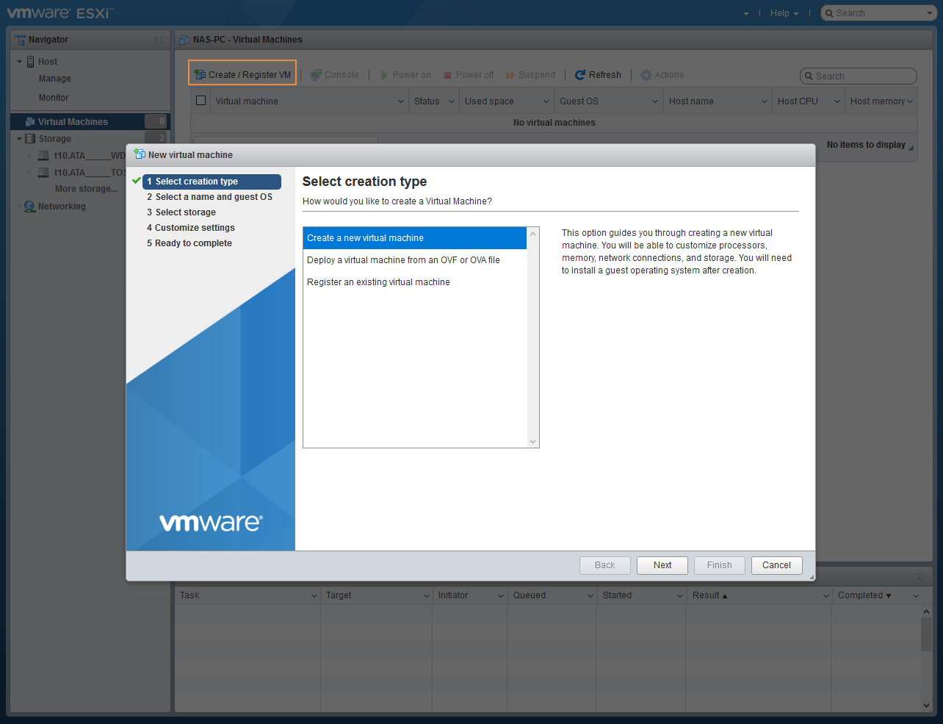Click Create / Register VM toolbar button

click(x=242, y=74)
